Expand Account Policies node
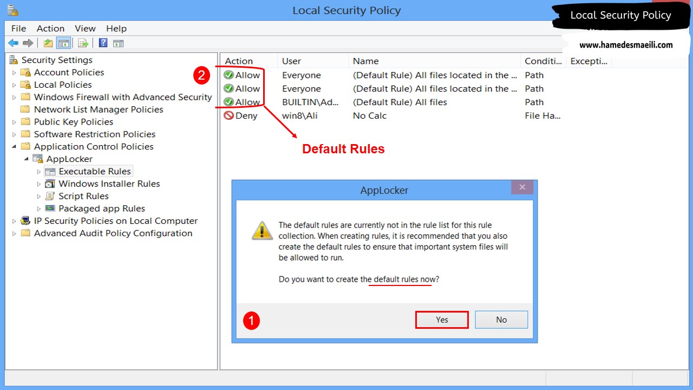 [15, 73]
